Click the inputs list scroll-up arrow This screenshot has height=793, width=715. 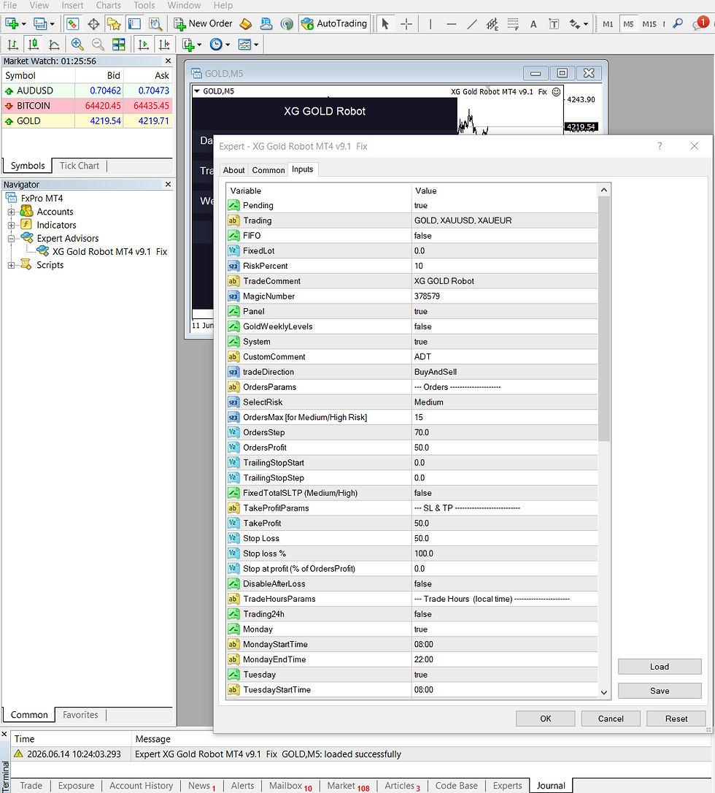click(x=604, y=190)
